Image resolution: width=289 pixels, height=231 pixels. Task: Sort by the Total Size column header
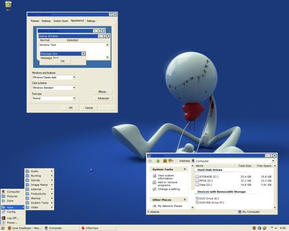click(x=245, y=166)
